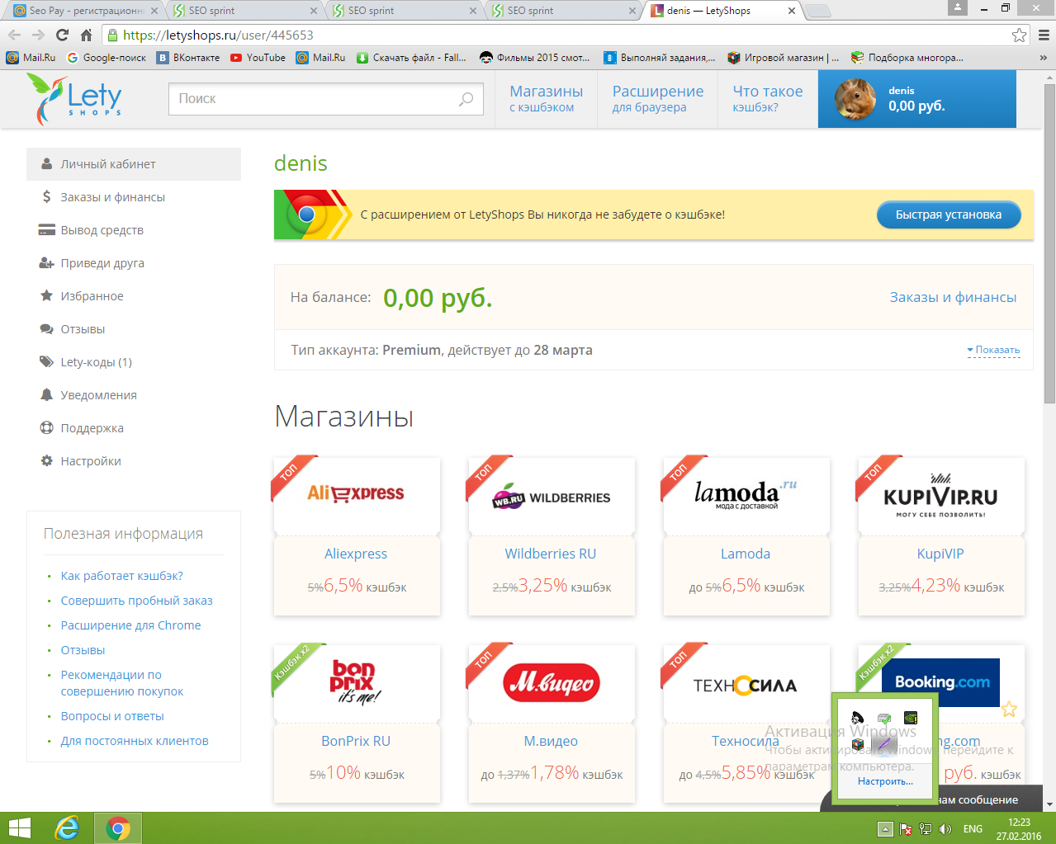Screen dimensions: 1056x844
Task: Open М.видео store card logo
Action: pos(551,681)
